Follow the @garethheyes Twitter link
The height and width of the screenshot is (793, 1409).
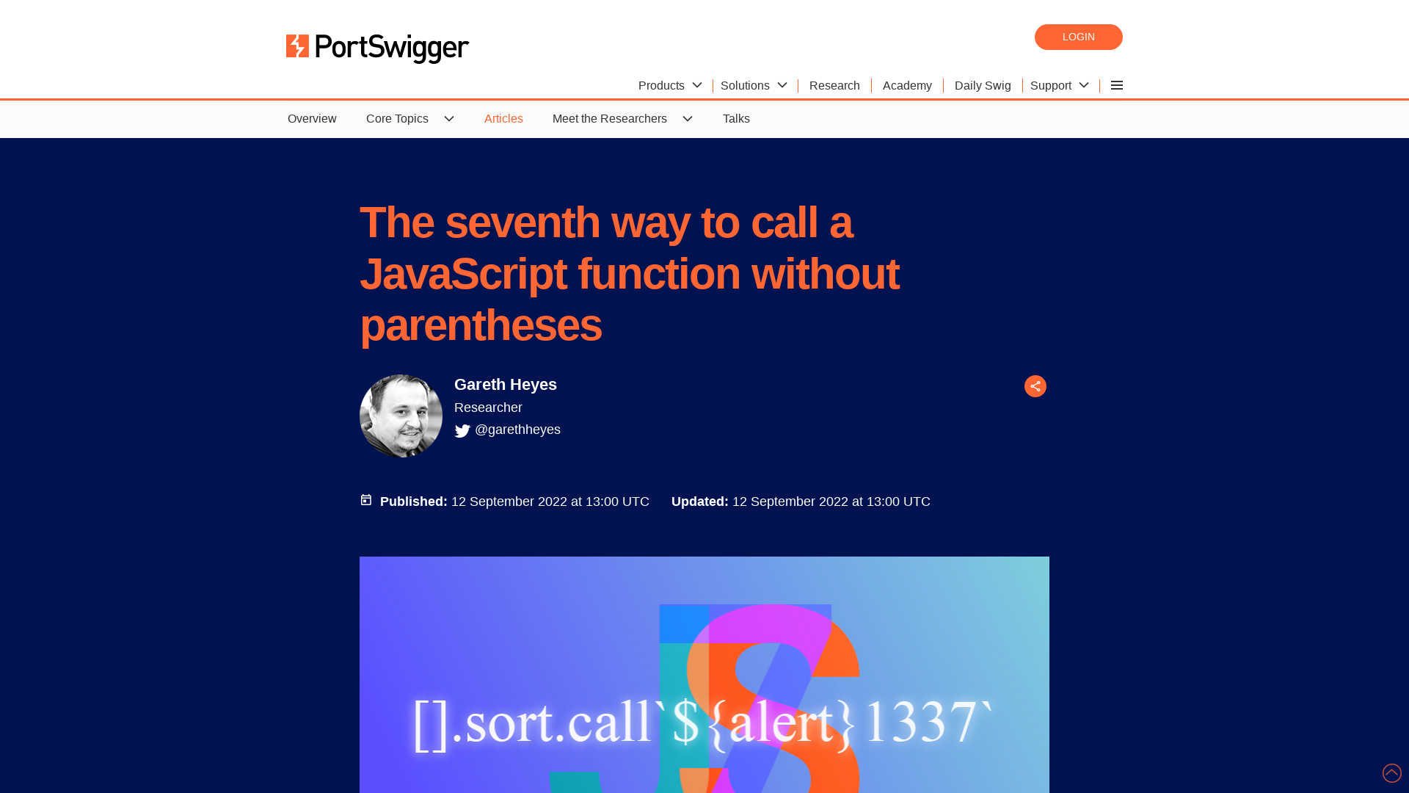(x=517, y=430)
